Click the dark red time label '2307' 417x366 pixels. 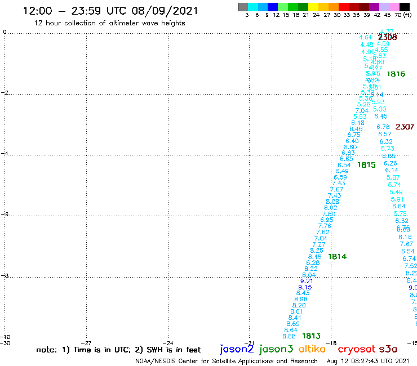405,127
